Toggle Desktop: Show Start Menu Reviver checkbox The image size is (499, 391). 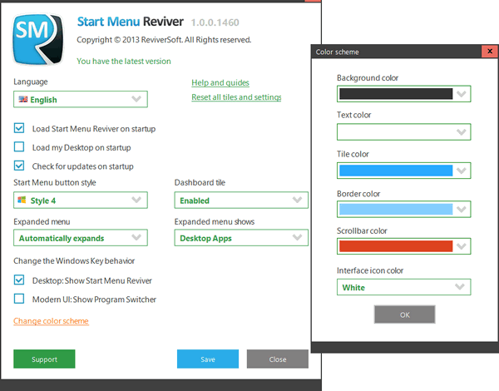(x=19, y=280)
